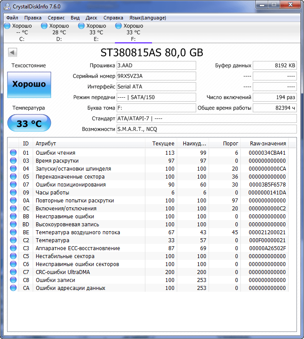Click the Стандарт field ATA/ATAPI-7
This screenshot has height=339, width=304.
(207, 118)
